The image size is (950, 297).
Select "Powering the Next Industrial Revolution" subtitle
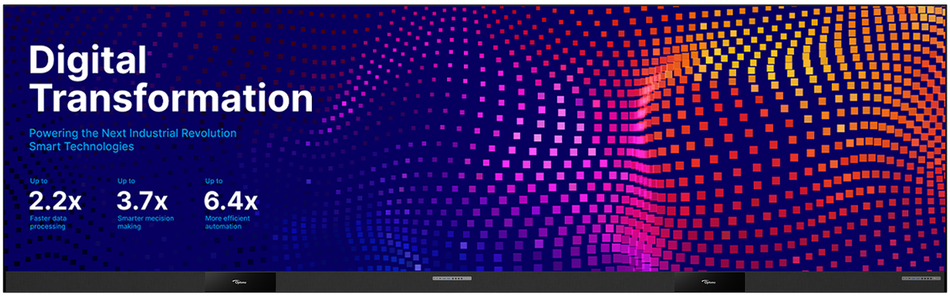133,132
